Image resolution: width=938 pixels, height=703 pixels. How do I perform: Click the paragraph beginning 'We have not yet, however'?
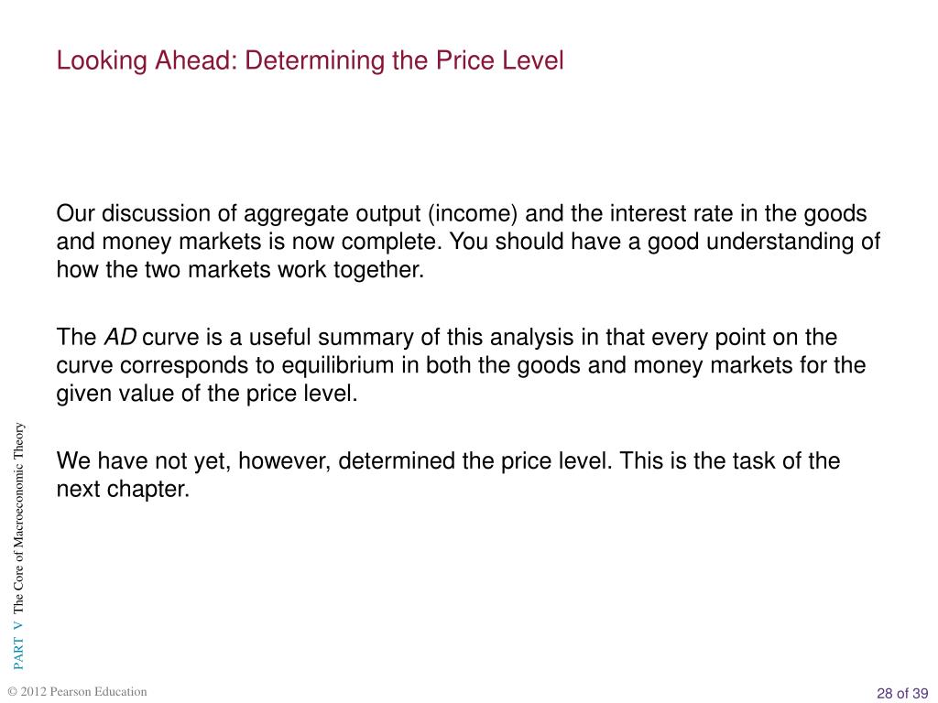click(x=448, y=475)
